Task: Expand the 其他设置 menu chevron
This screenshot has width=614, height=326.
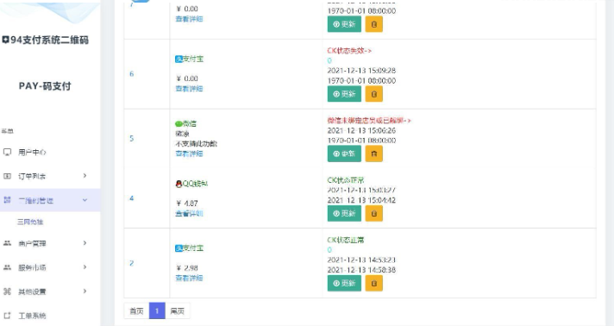Action: point(85,292)
